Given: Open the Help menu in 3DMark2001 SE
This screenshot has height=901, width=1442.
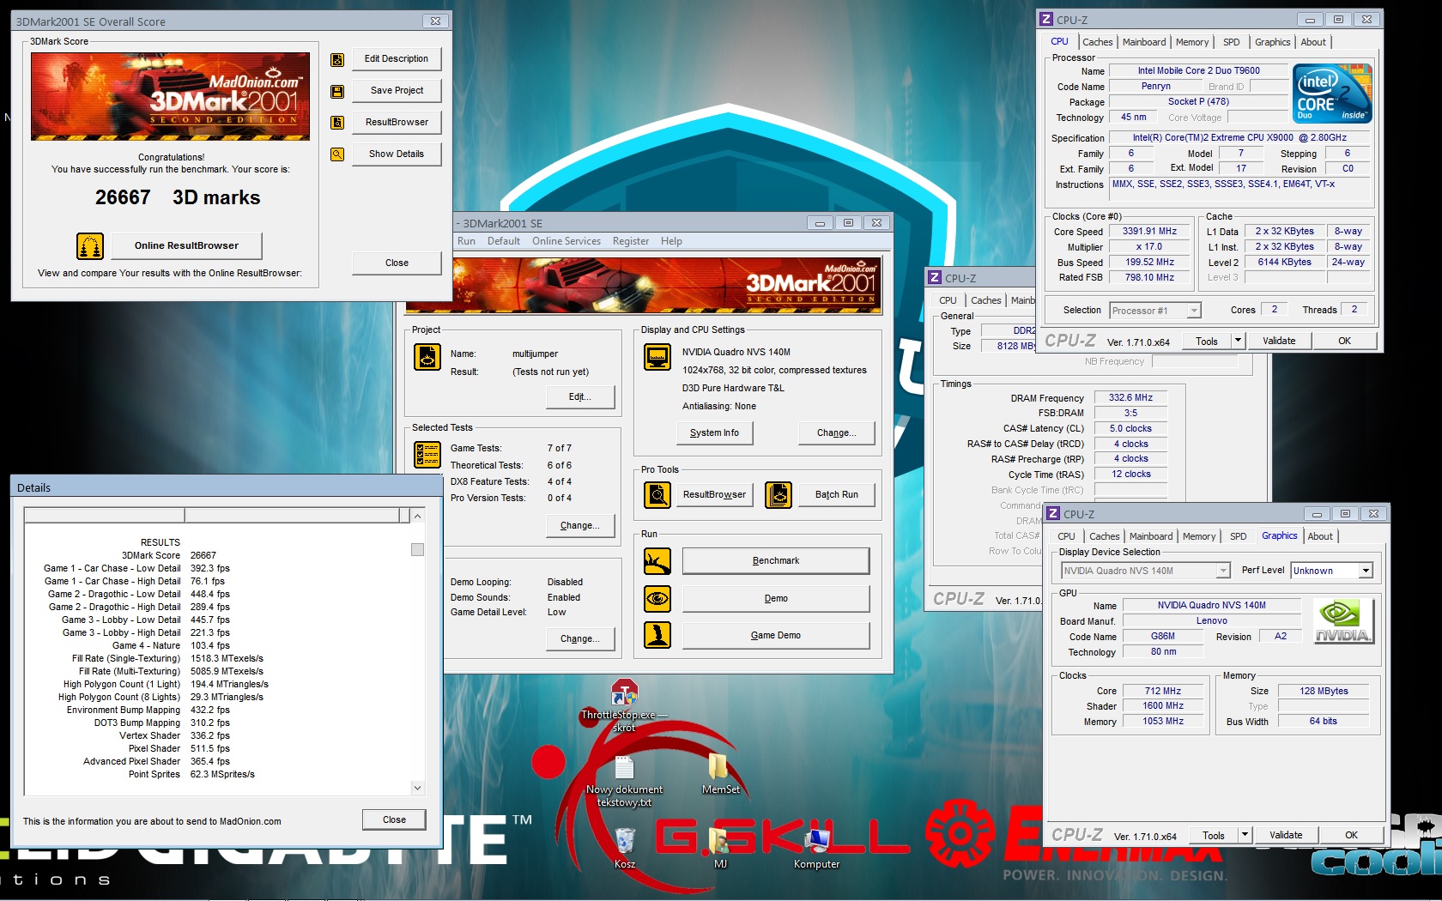Looking at the screenshot, I should pyautogui.click(x=671, y=241).
